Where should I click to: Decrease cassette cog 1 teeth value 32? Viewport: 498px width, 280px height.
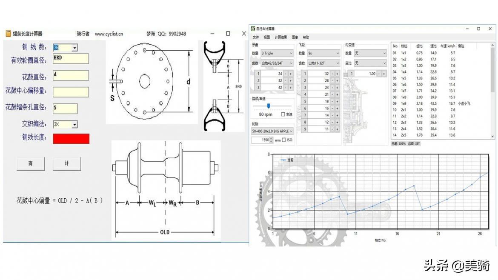(x=332, y=74)
